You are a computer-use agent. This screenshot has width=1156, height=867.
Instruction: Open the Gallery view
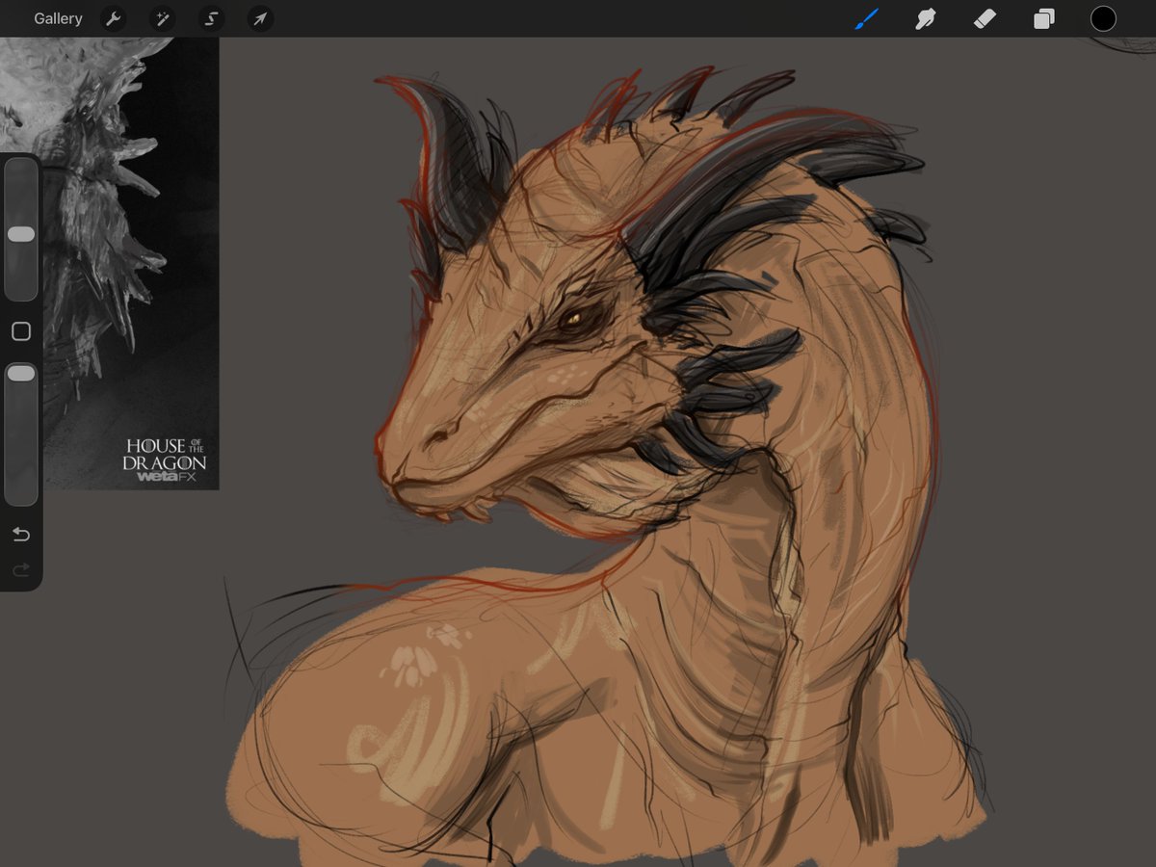coord(58,18)
